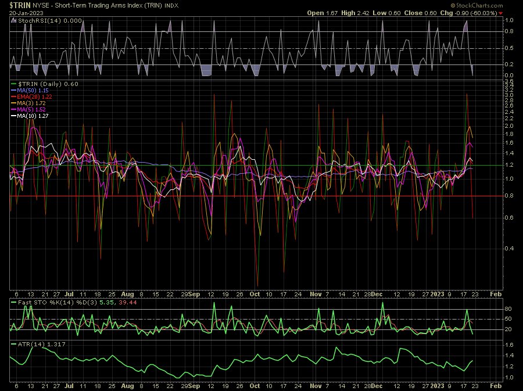Click the yellow MA(3) line marker
Viewport: 523px width, 391px height.
pos(13,103)
